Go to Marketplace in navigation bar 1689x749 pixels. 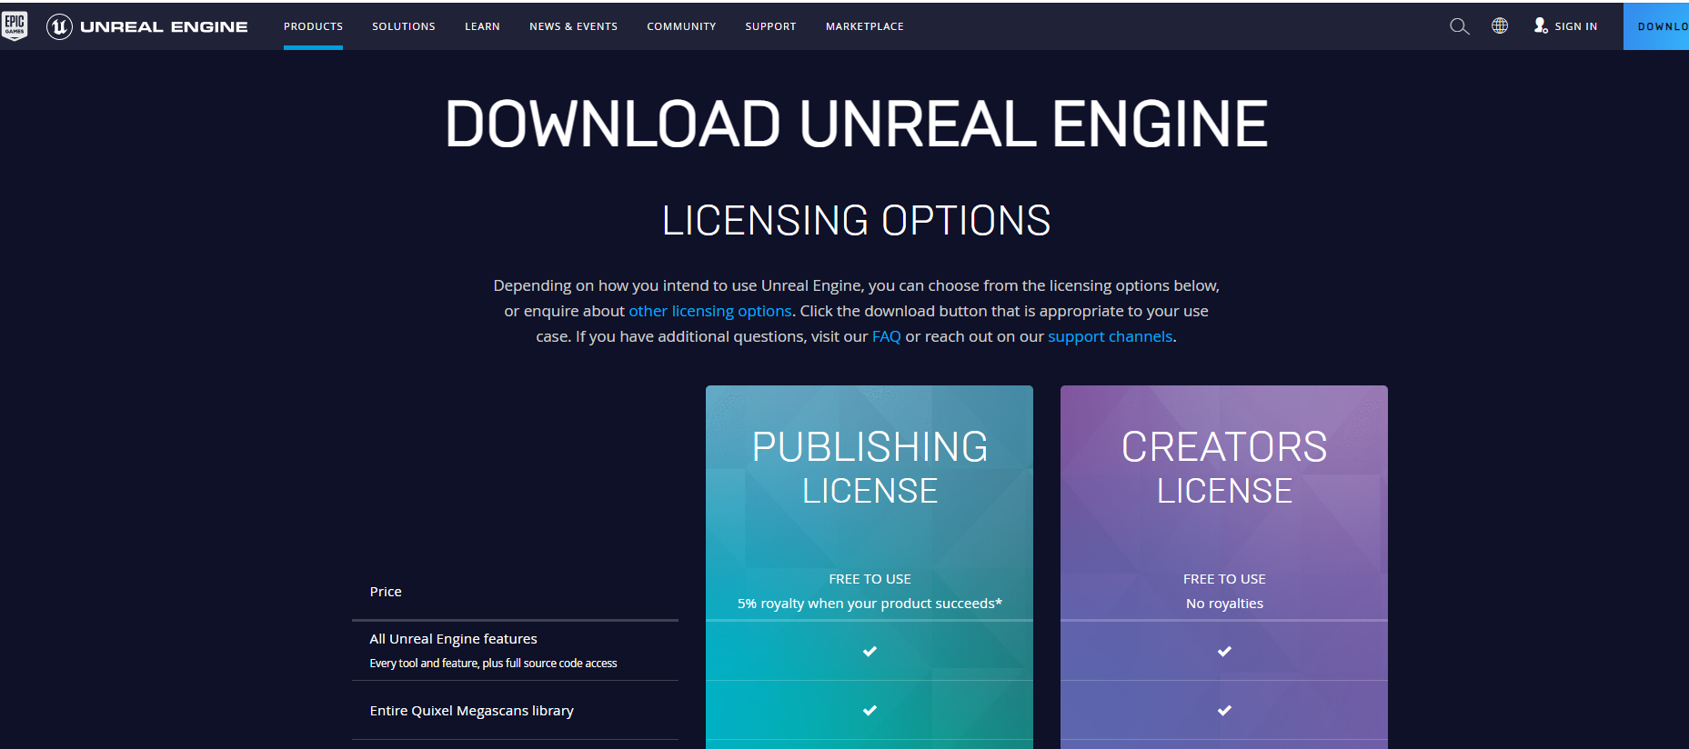865,26
